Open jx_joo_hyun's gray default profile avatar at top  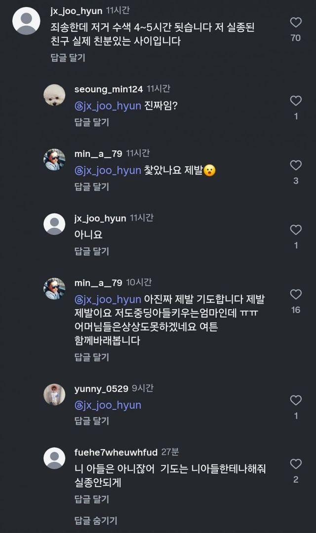(x=26, y=21)
